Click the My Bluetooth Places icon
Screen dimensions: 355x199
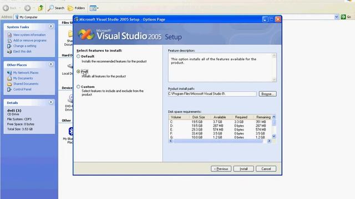[x=70, y=132]
